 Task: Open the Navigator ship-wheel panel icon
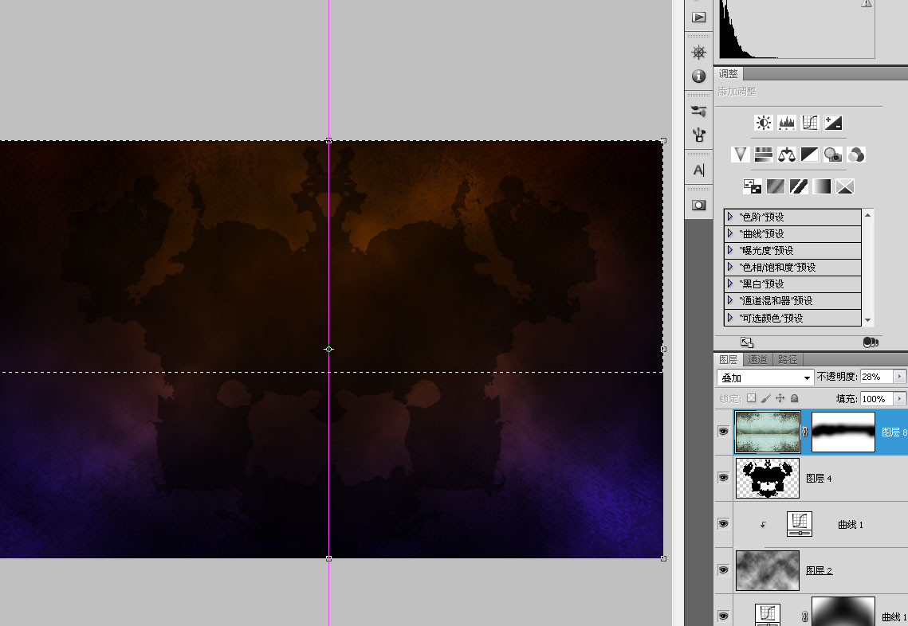pyautogui.click(x=699, y=52)
